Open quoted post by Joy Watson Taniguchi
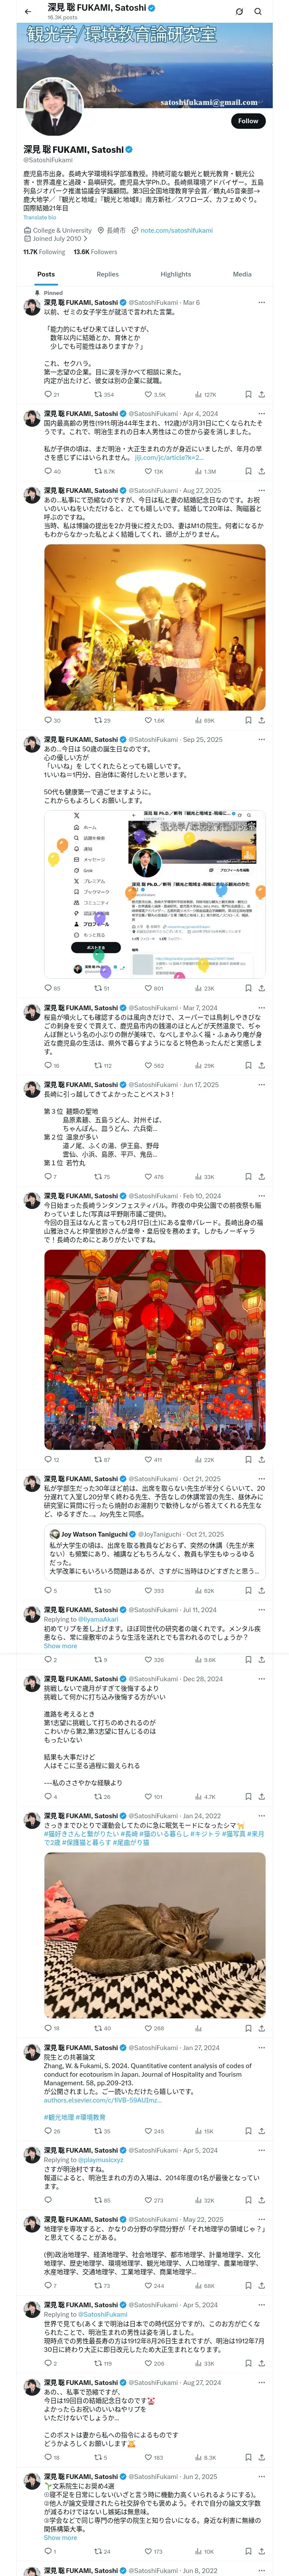Screen dimensions: 289x2576 click(155, 1552)
